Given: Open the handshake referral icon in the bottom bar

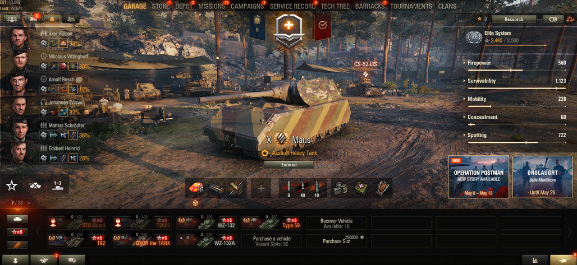Looking at the screenshot, I should (44, 260).
